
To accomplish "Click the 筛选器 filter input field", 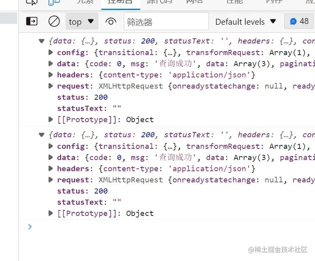I will pyautogui.click(x=166, y=22).
